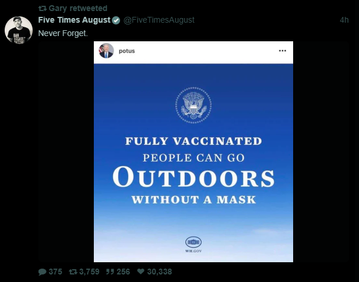Click the Never Forget tweet text

coord(63,33)
